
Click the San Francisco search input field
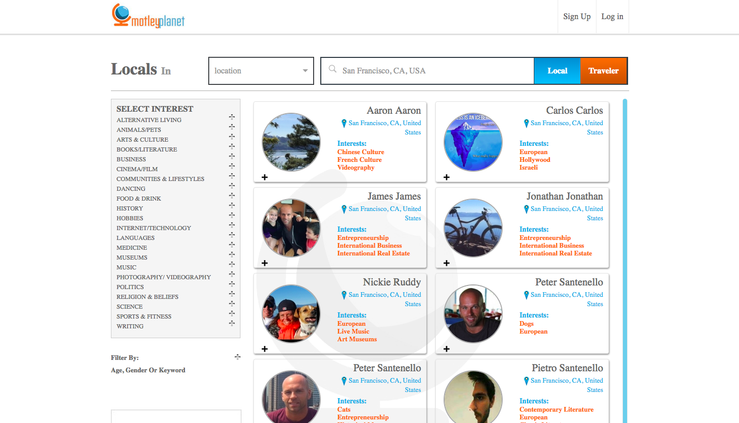428,71
